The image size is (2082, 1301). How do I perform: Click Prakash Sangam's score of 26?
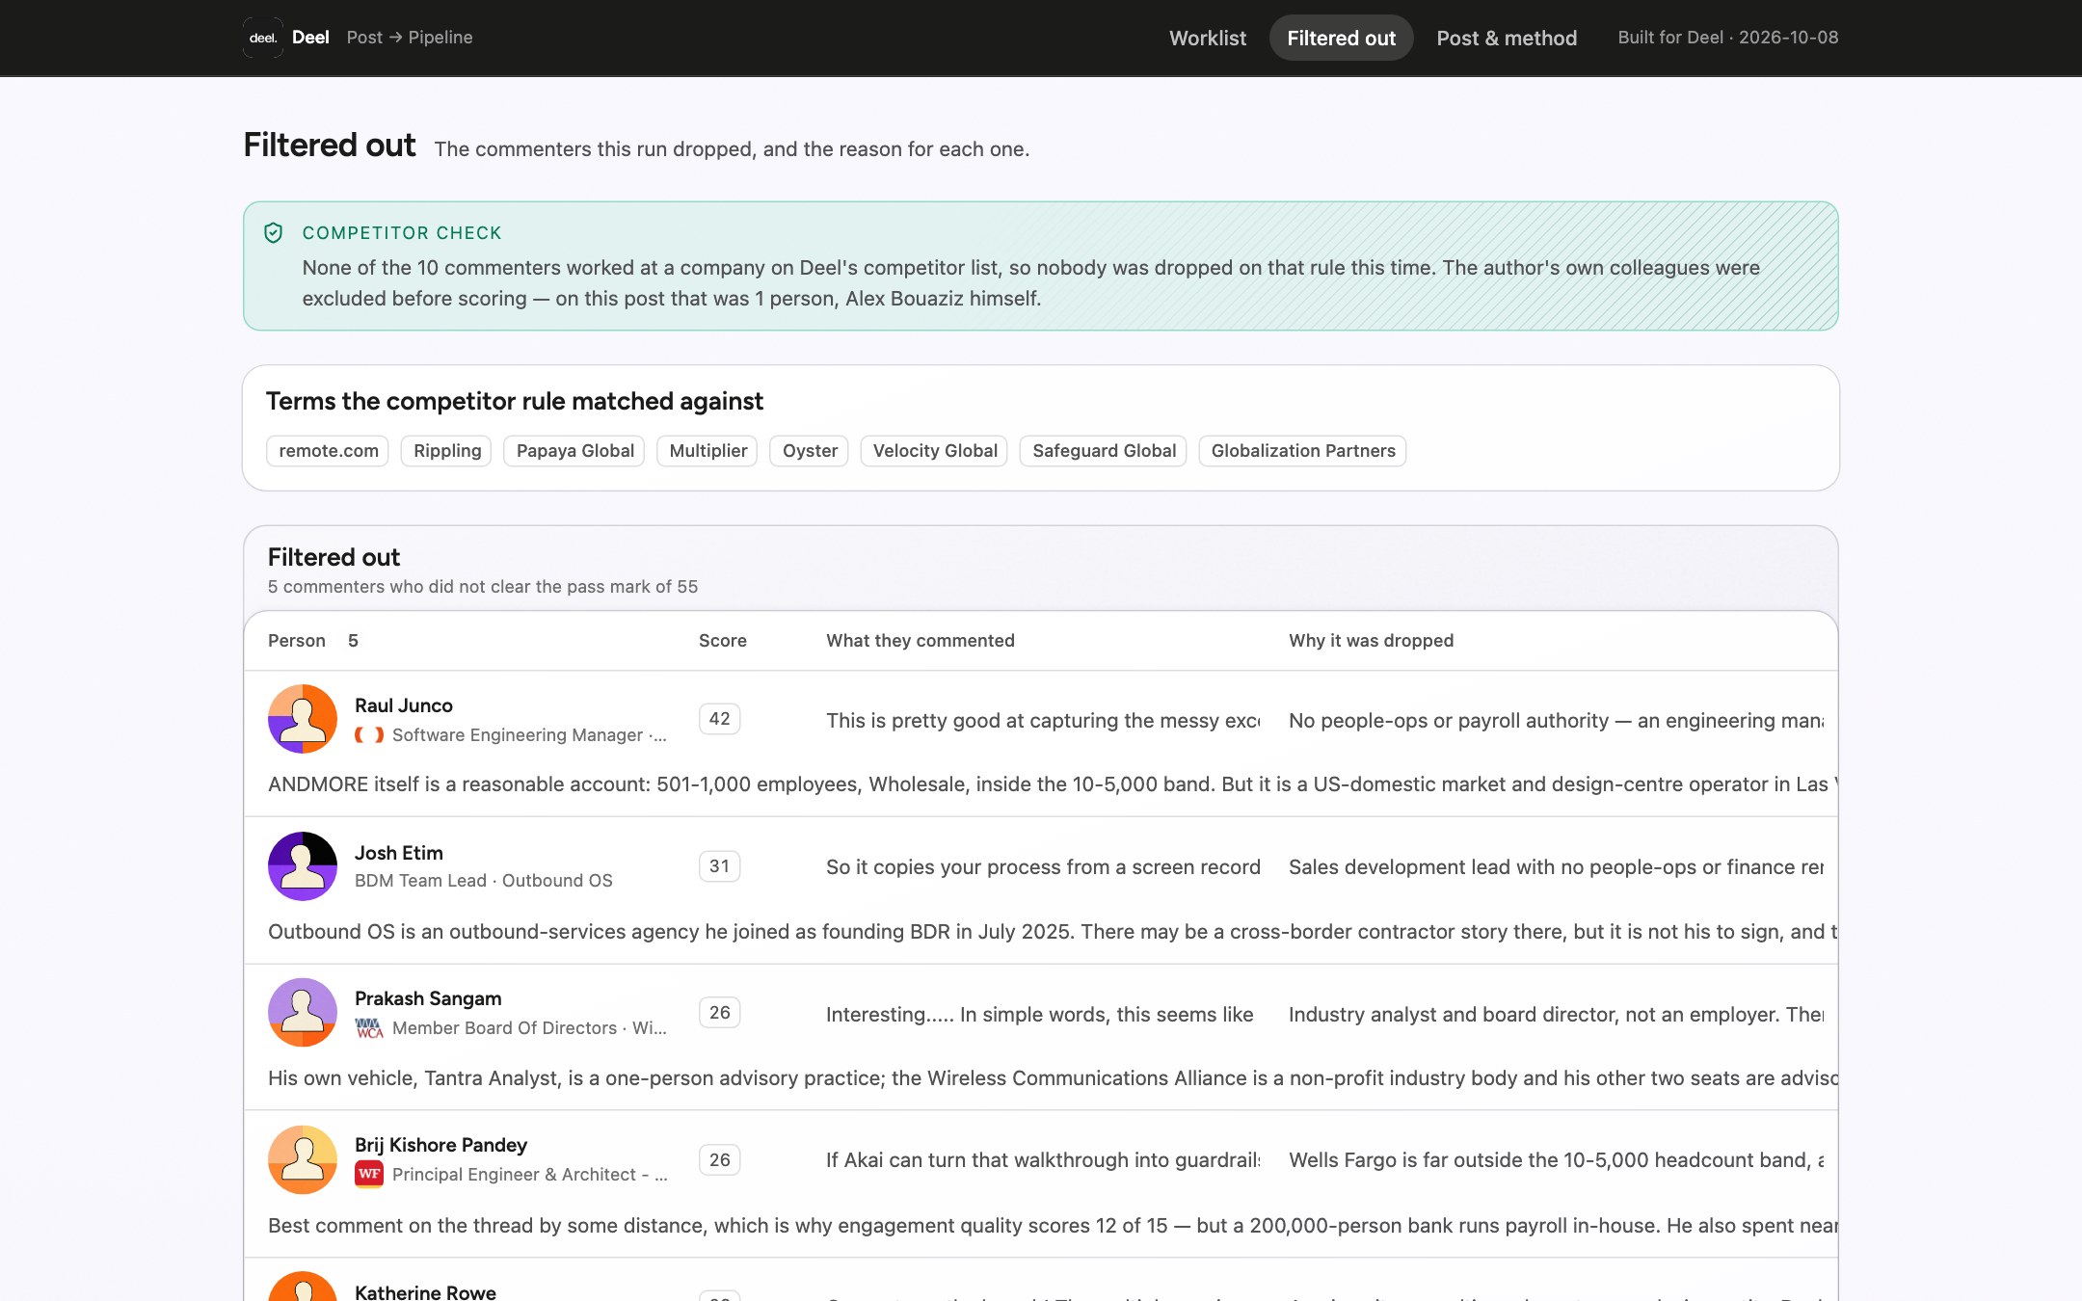coord(719,1013)
